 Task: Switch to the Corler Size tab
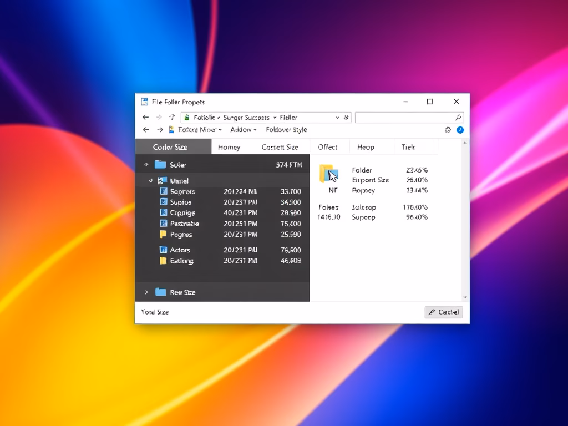173,146
